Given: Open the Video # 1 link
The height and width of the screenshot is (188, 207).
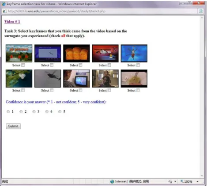Looking at the screenshot, I should [12, 22].
